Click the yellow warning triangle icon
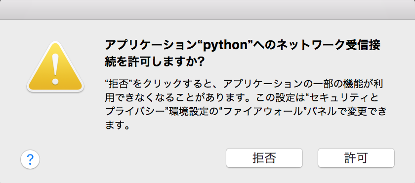 coord(55,67)
